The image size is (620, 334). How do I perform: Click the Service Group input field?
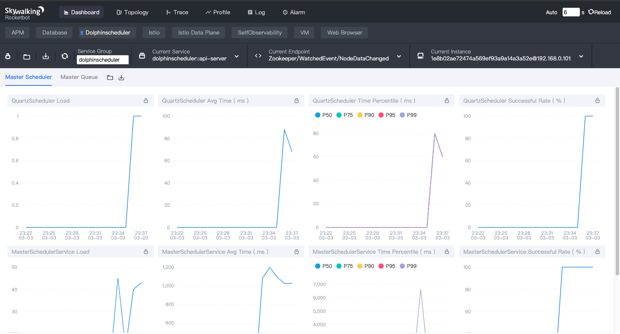[103, 60]
